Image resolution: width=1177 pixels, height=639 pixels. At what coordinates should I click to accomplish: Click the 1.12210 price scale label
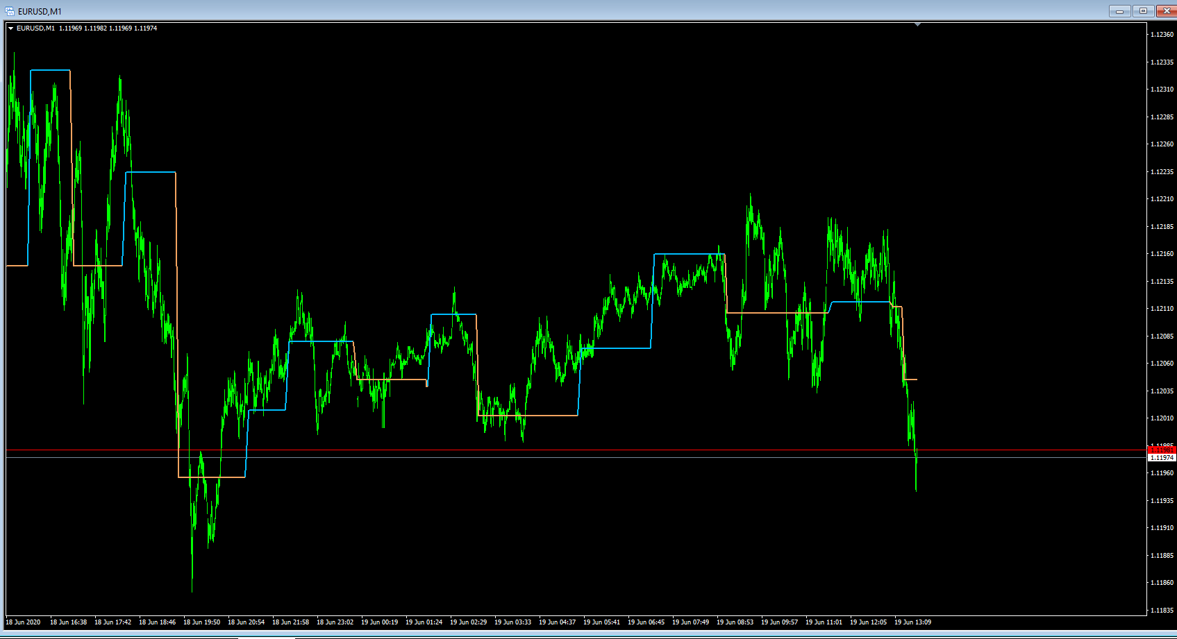click(x=1162, y=199)
